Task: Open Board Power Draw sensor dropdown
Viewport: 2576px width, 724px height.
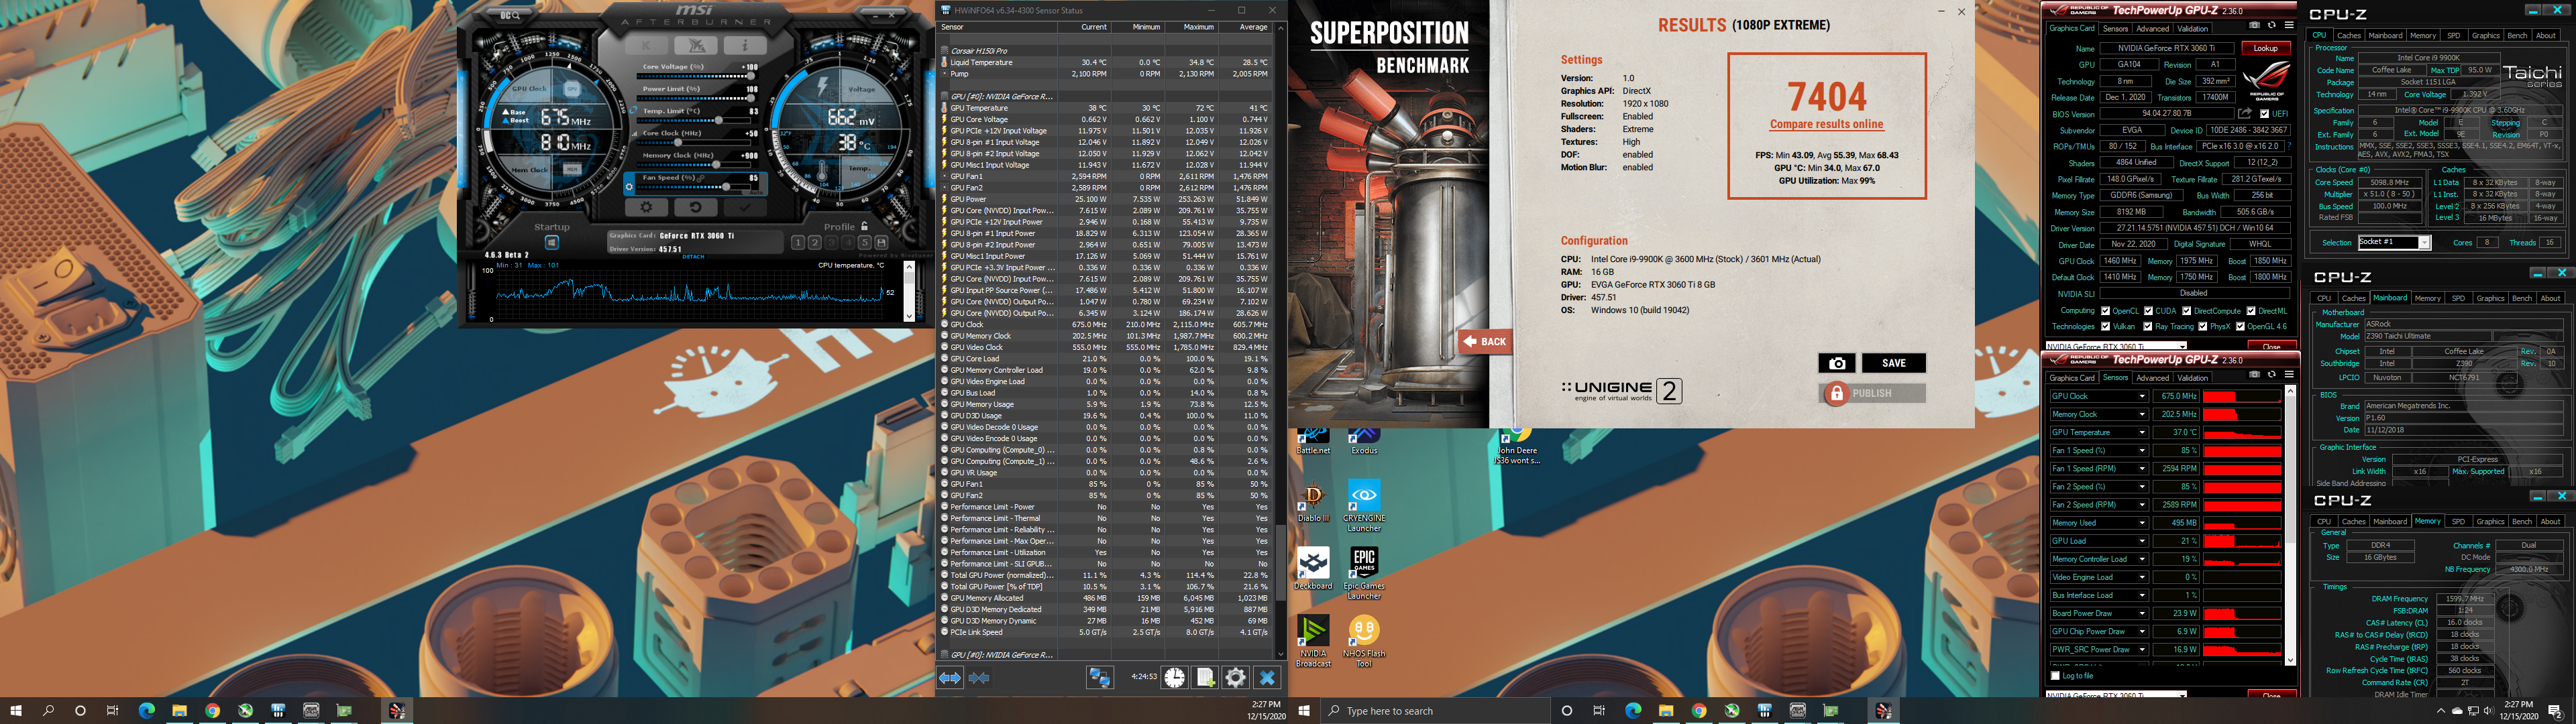Action: (x=2142, y=613)
